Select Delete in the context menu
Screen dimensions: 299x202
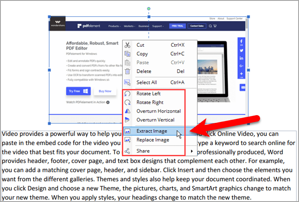pyautogui.click(x=160, y=71)
